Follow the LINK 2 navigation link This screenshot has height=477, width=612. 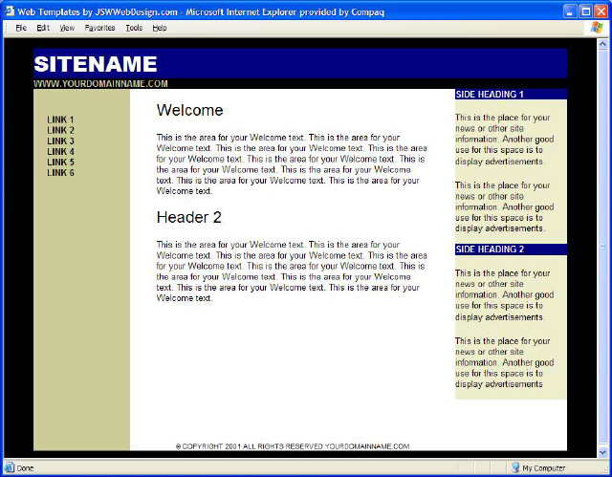[60, 130]
